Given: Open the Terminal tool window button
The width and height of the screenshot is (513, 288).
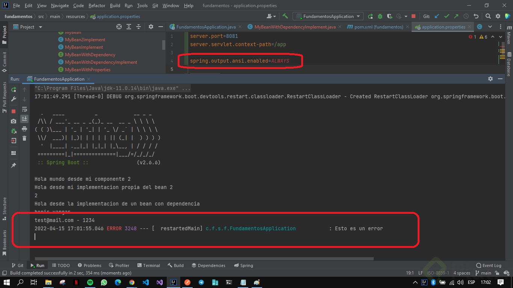Looking at the screenshot, I should coord(148,265).
